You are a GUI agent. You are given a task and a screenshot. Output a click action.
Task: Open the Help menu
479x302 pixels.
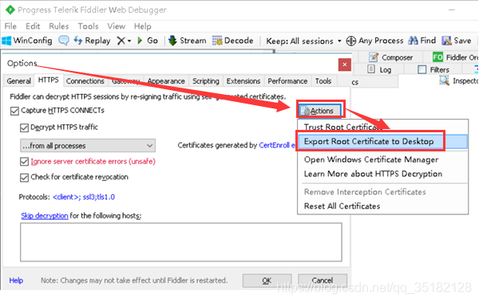tap(142, 26)
